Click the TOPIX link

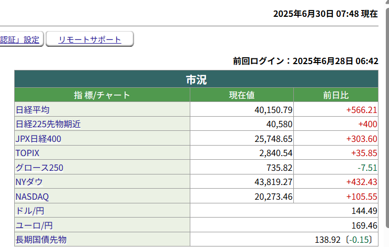click(28, 153)
